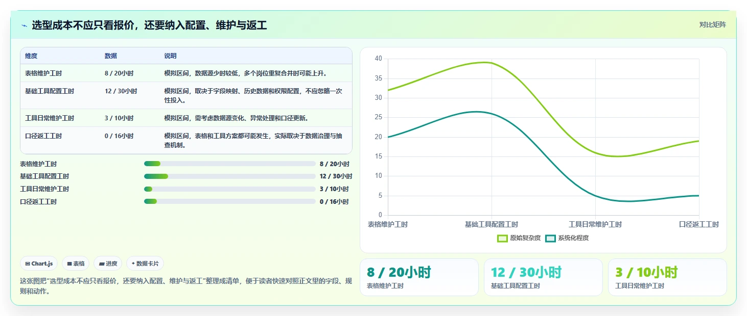747x316 pixels.
Task: Click the 表格维护工时 chart x-axis label
Action: 388,224
